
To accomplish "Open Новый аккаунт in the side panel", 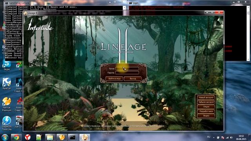I will point(206,98).
